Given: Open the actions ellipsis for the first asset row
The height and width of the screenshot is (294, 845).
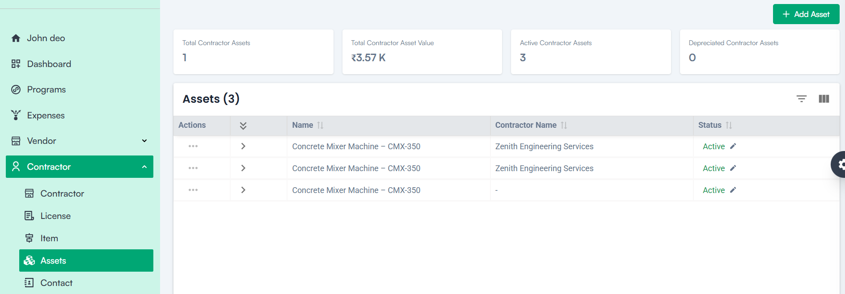Looking at the screenshot, I should pyautogui.click(x=193, y=146).
